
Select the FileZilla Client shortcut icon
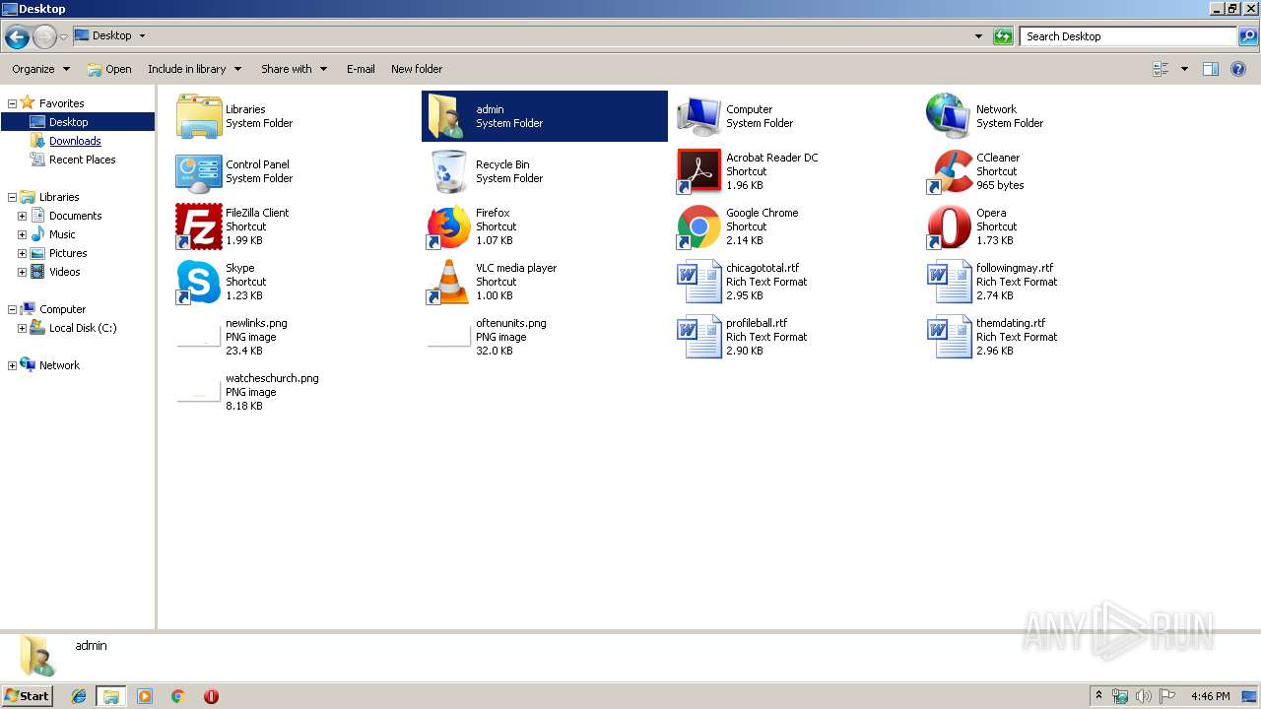click(x=199, y=226)
